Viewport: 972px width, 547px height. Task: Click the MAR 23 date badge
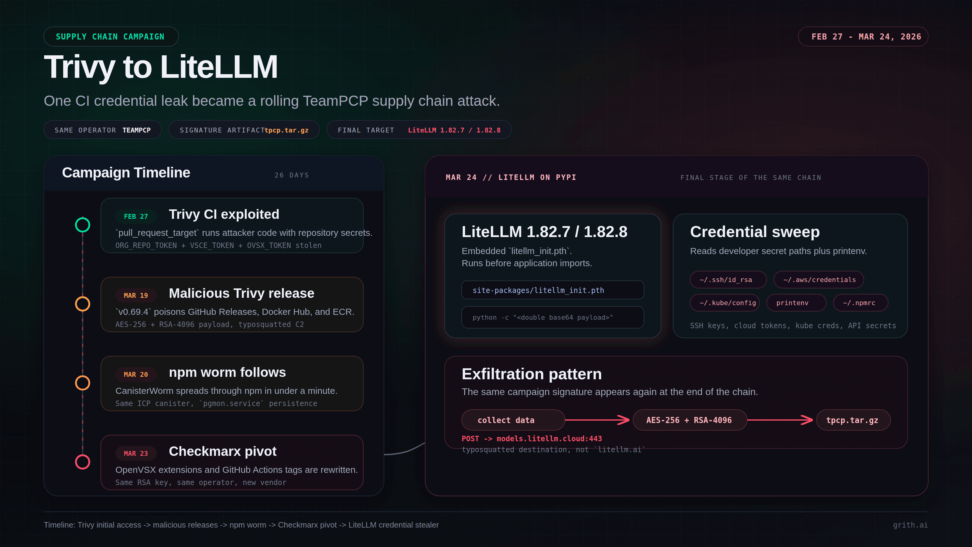click(x=136, y=453)
